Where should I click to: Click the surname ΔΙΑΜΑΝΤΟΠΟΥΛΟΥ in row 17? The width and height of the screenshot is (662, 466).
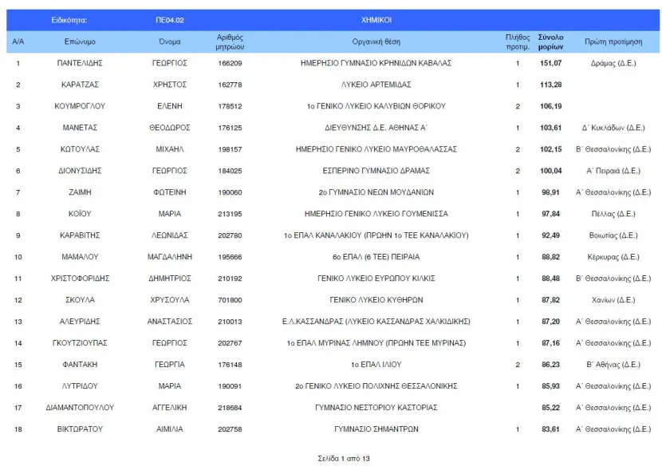coord(80,408)
